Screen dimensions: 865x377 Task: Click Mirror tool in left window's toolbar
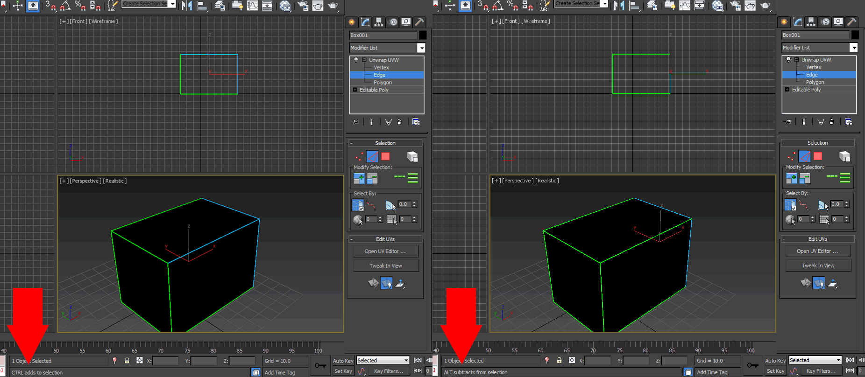pos(187,6)
